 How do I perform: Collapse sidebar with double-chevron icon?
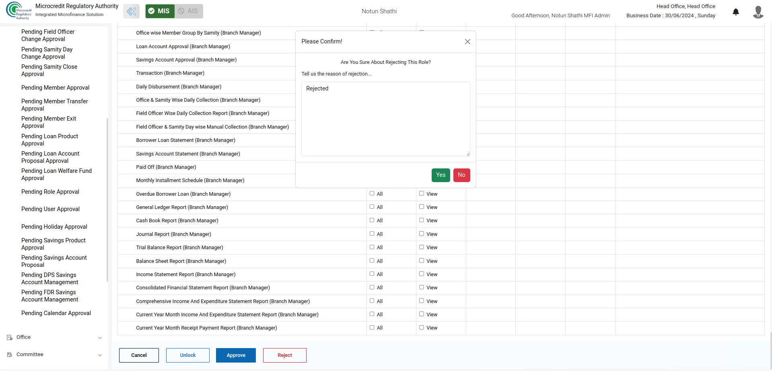131,11
